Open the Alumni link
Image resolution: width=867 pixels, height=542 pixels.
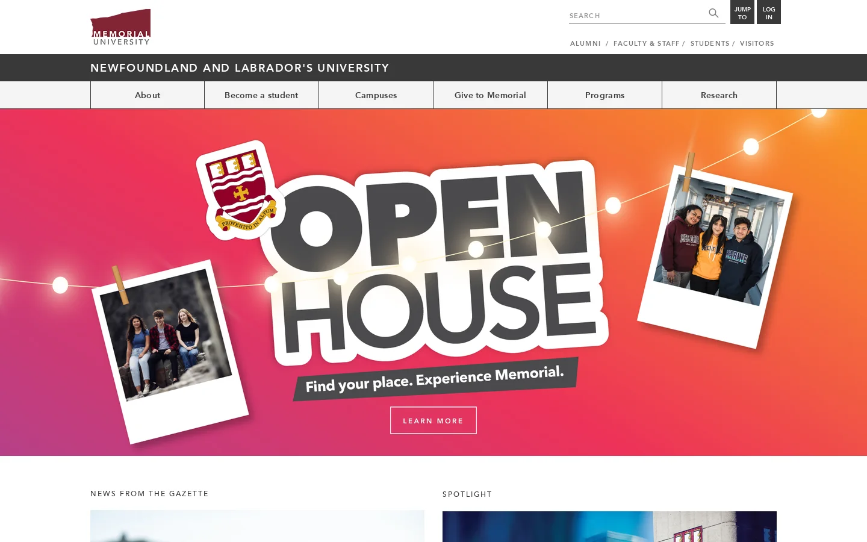point(585,43)
